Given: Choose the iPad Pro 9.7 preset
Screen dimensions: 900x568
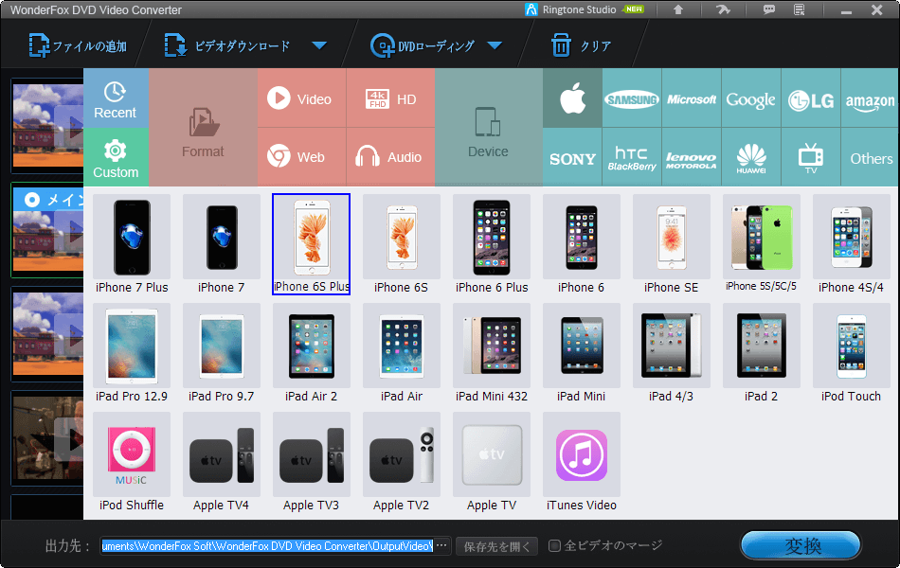Looking at the screenshot, I should pyautogui.click(x=222, y=353).
